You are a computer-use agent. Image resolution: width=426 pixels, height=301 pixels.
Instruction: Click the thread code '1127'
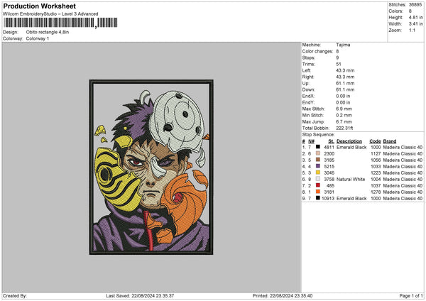tap(376, 154)
